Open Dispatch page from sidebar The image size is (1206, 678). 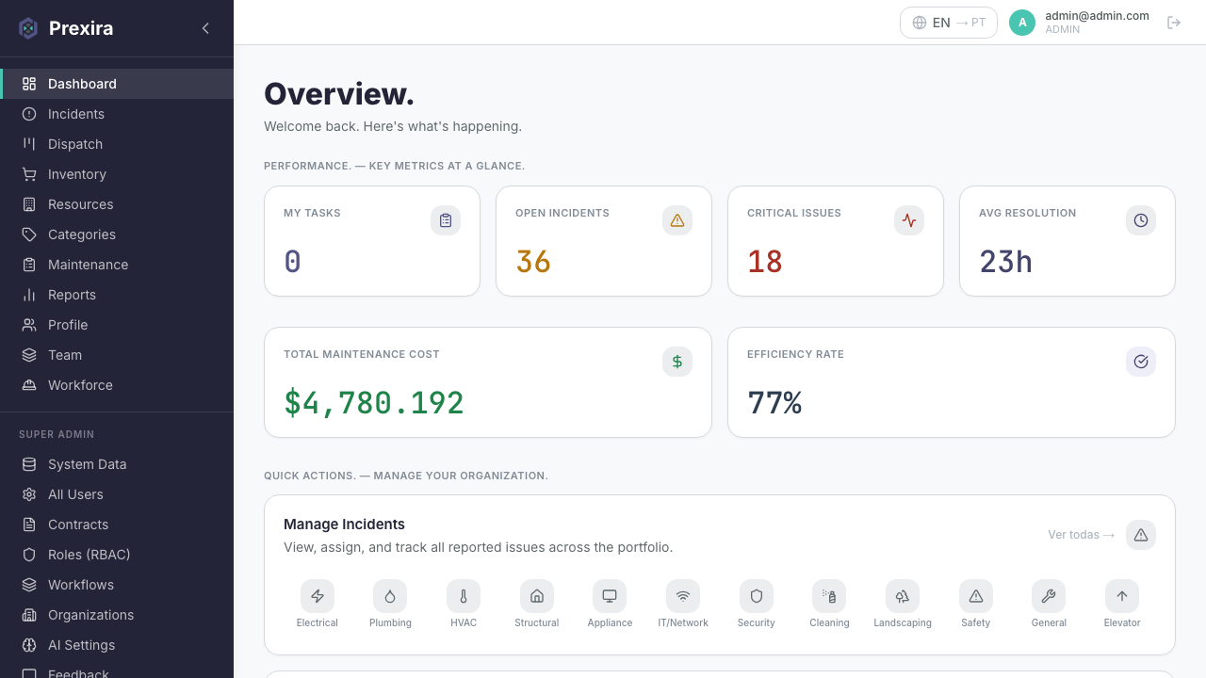coord(117,144)
